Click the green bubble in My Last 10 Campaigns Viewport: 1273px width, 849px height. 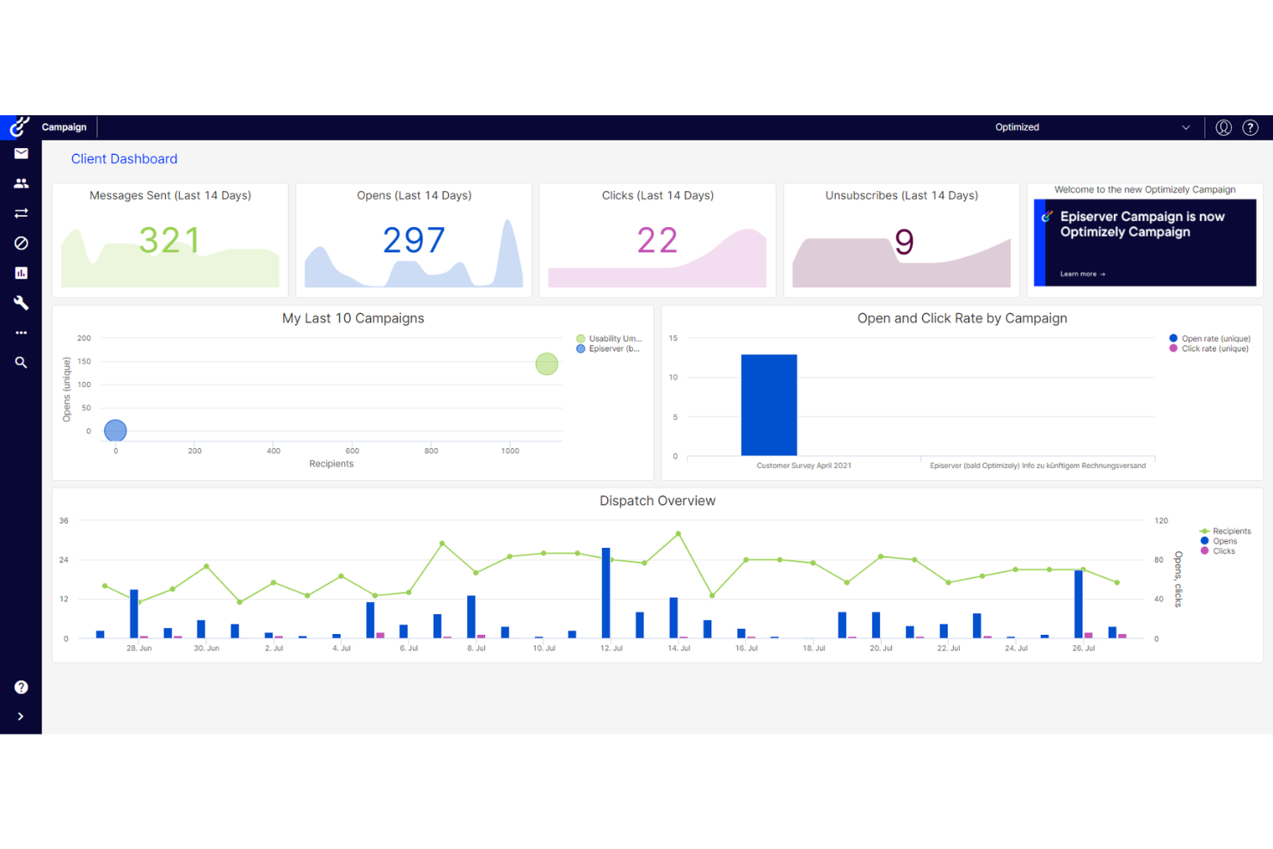click(x=547, y=364)
